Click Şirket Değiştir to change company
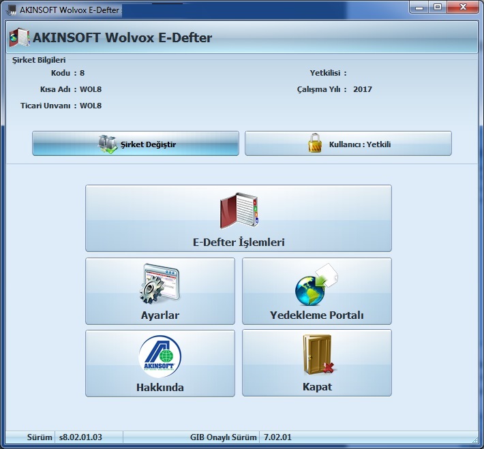This screenshot has width=484, height=449. point(136,144)
